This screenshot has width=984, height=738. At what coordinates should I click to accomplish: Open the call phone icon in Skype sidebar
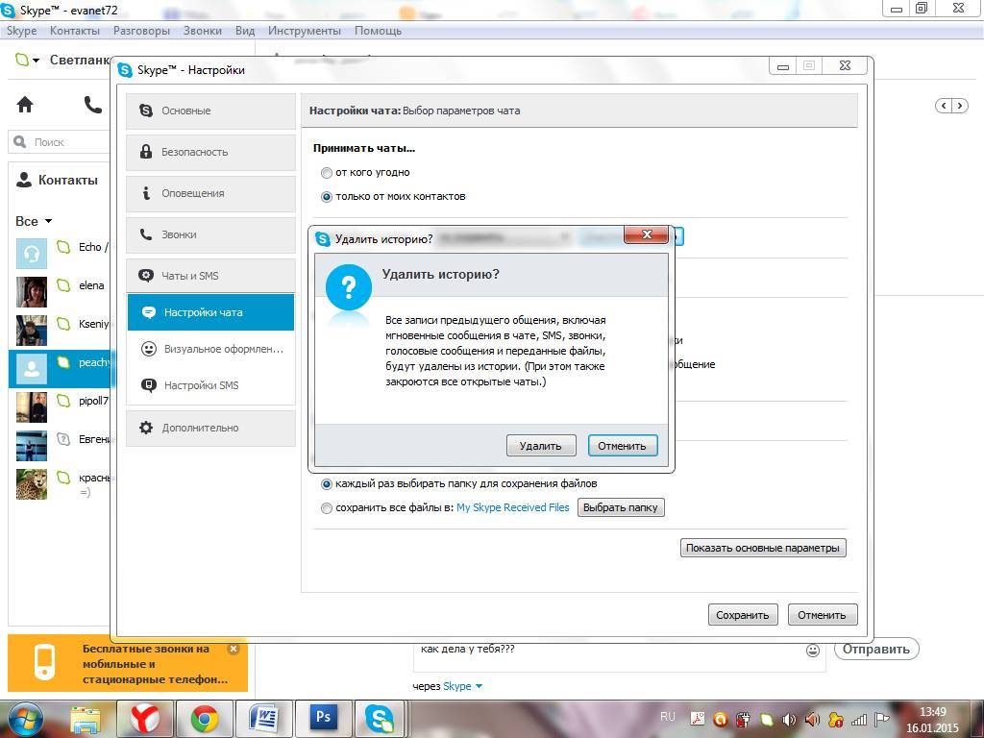93,104
